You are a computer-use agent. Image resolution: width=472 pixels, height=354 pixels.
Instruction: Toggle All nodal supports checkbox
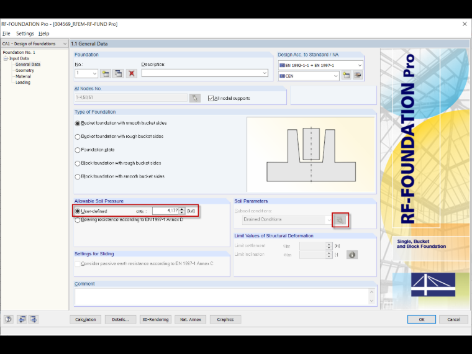211,98
